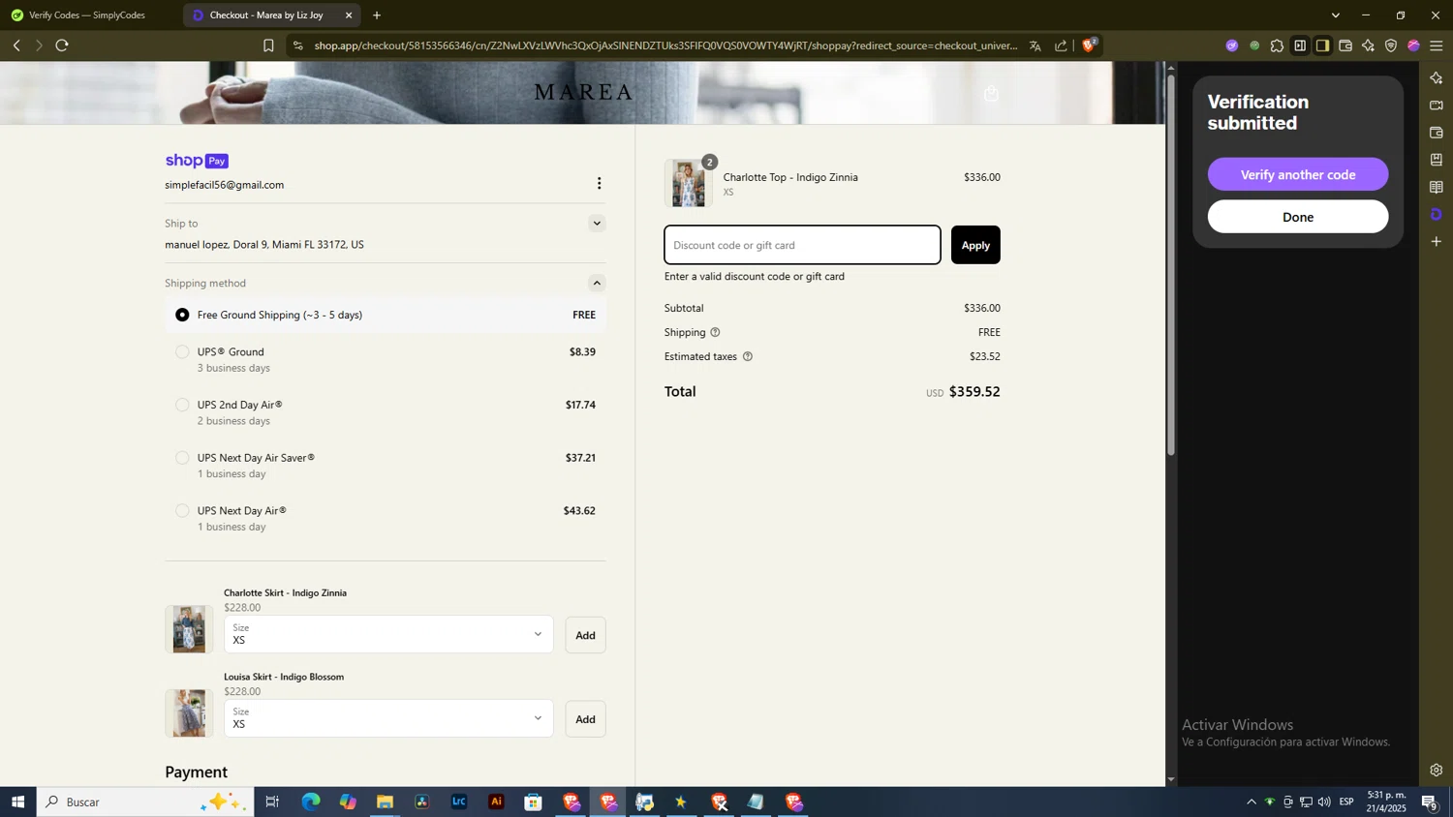Open a new browser tab
This screenshot has height=817, width=1453.
pyautogui.click(x=377, y=15)
